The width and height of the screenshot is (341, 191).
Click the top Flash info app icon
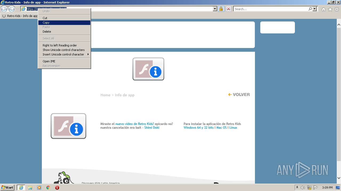(148, 69)
